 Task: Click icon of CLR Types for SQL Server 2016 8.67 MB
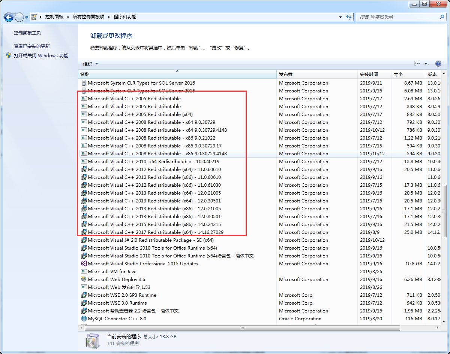tap(84, 83)
